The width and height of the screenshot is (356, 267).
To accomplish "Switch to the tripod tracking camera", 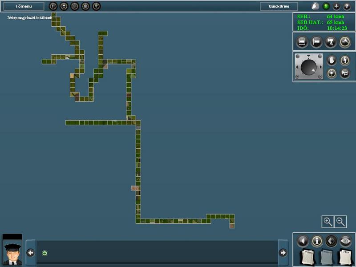I will pos(331,42).
